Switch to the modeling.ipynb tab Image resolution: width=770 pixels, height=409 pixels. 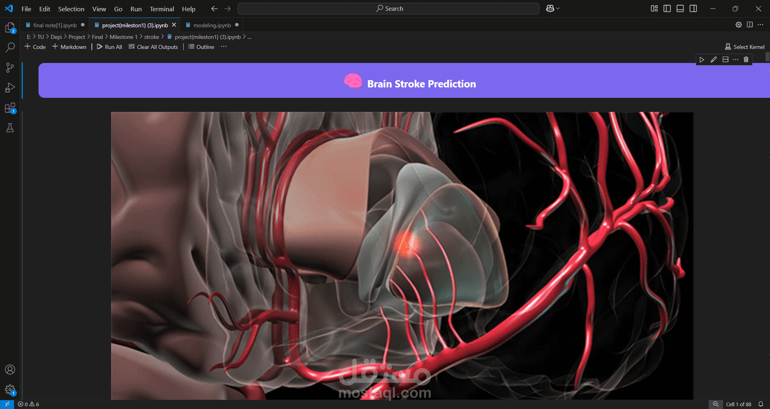[212, 25]
